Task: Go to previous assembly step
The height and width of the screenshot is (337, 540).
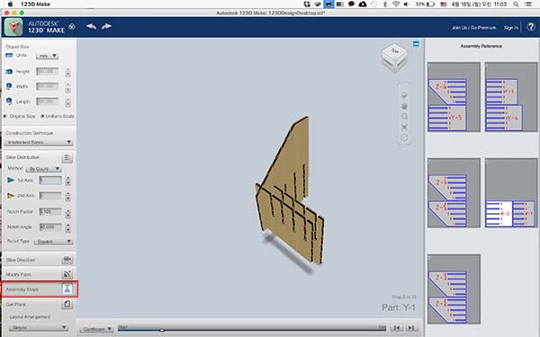Action: tap(397, 328)
